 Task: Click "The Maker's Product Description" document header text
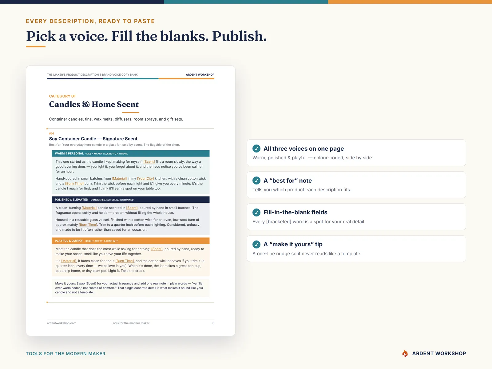pos(92,75)
